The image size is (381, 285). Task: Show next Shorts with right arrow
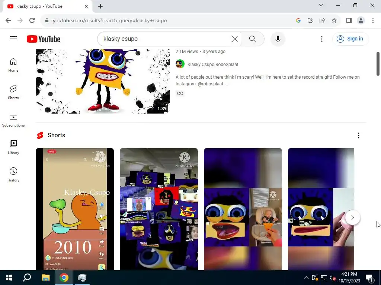coord(353,217)
